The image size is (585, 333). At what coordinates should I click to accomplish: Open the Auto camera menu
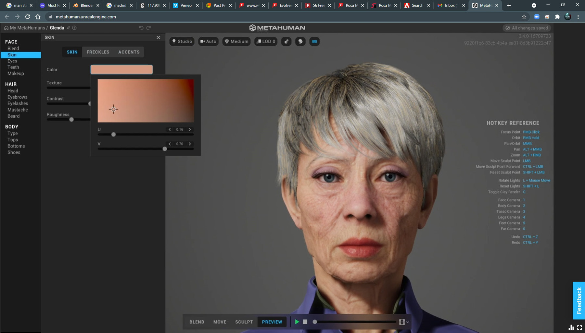coord(209,42)
